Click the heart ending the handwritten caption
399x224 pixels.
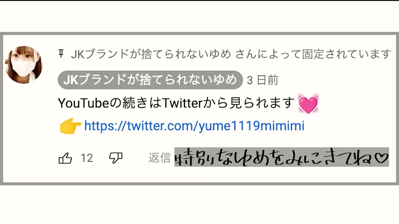(x=381, y=158)
